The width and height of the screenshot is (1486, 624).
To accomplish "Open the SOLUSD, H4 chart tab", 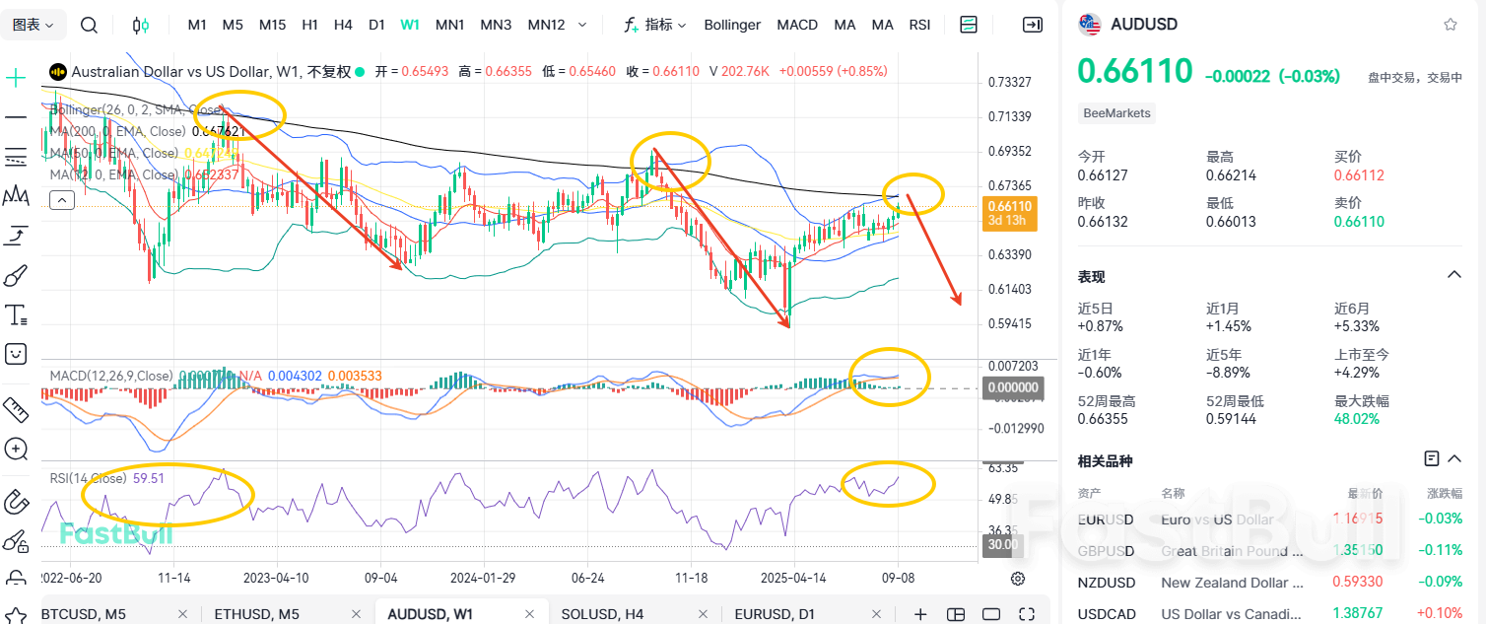I will pos(602,614).
